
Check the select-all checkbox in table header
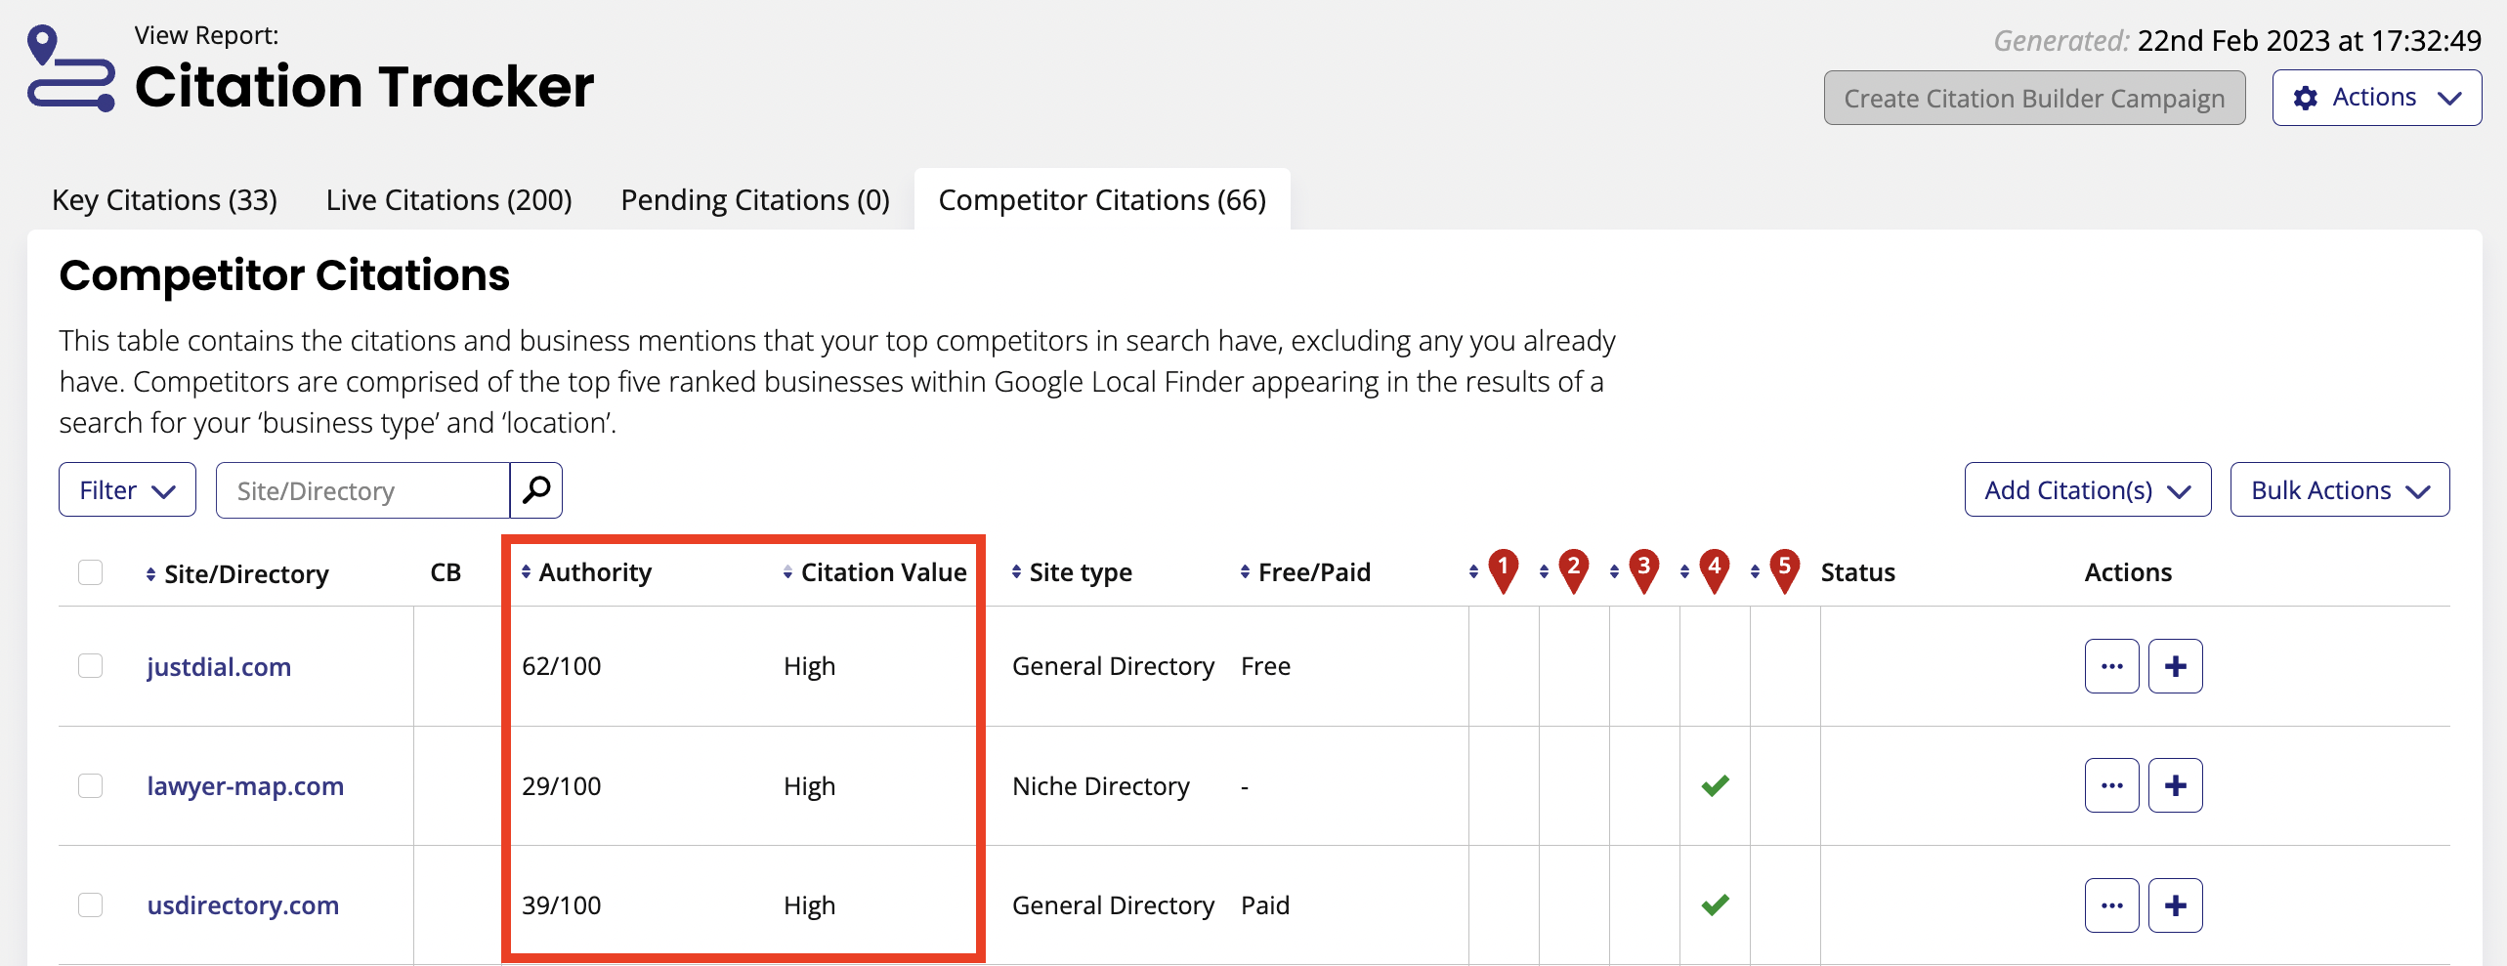pos(90,571)
